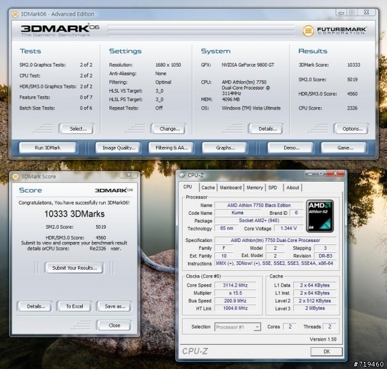The image size is (387, 369).
Task: Switch to the Mainboard tab
Action: 231,188
